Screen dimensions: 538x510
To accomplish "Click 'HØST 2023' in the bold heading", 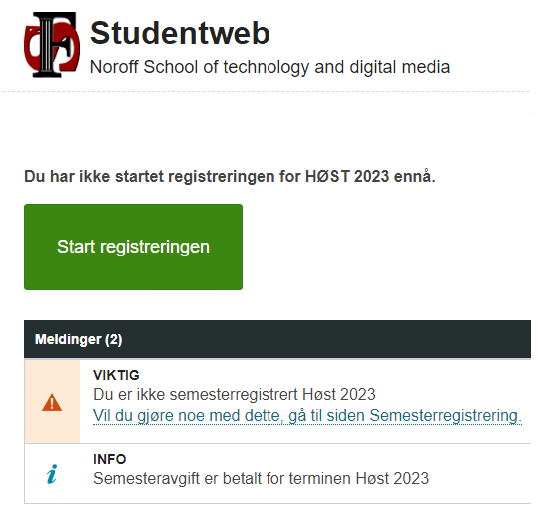I will pyautogui.click(x=347, y=177).
